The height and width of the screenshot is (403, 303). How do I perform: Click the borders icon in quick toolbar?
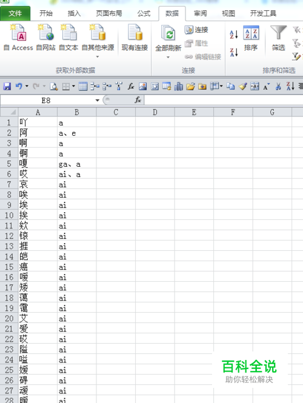pos(66,86)
